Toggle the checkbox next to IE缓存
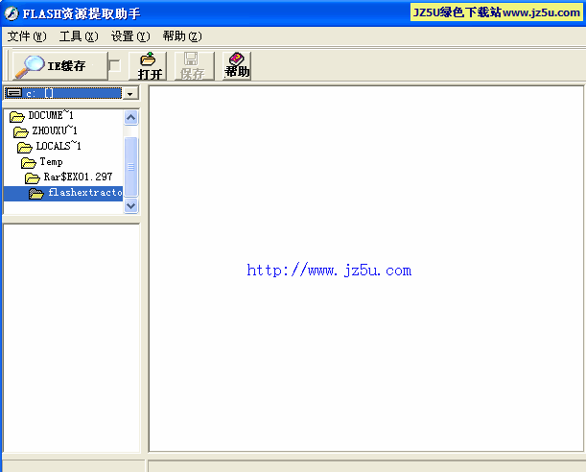 click(115, 66)
